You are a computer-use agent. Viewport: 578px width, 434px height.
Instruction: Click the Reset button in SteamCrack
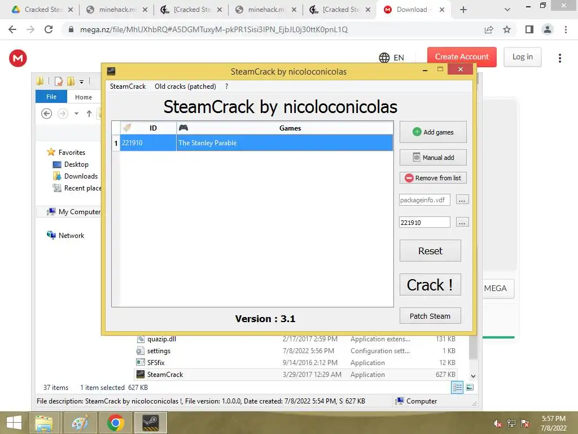pos(430,251)
